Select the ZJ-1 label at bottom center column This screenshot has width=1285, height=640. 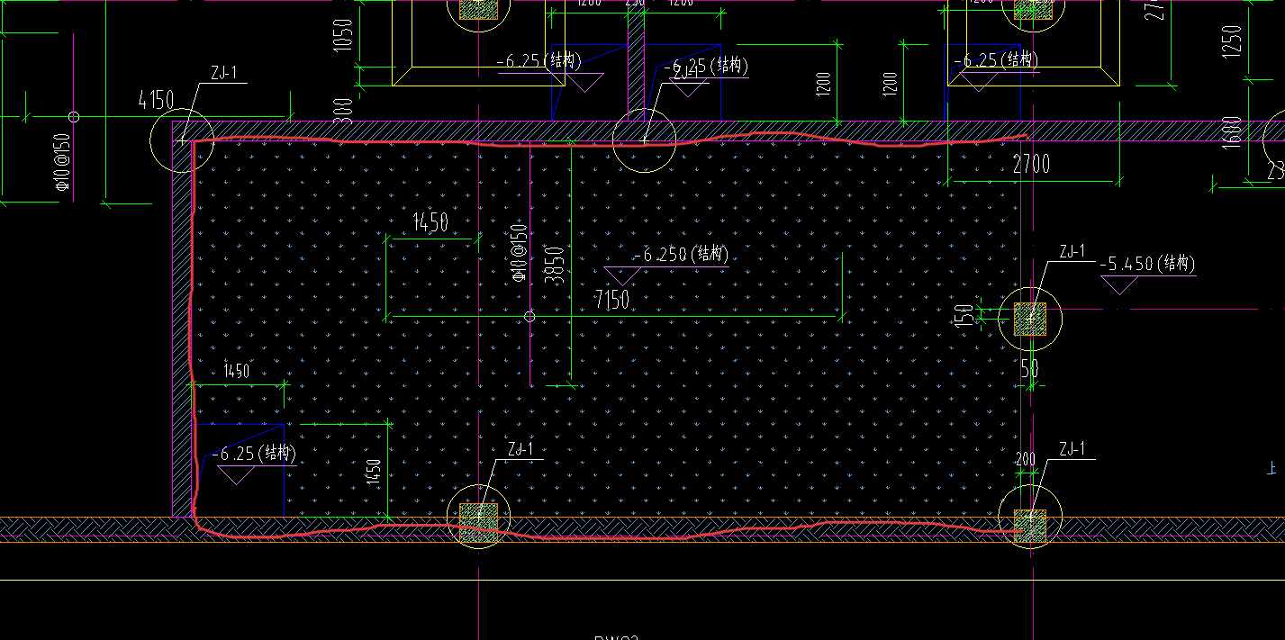(520, 448)
